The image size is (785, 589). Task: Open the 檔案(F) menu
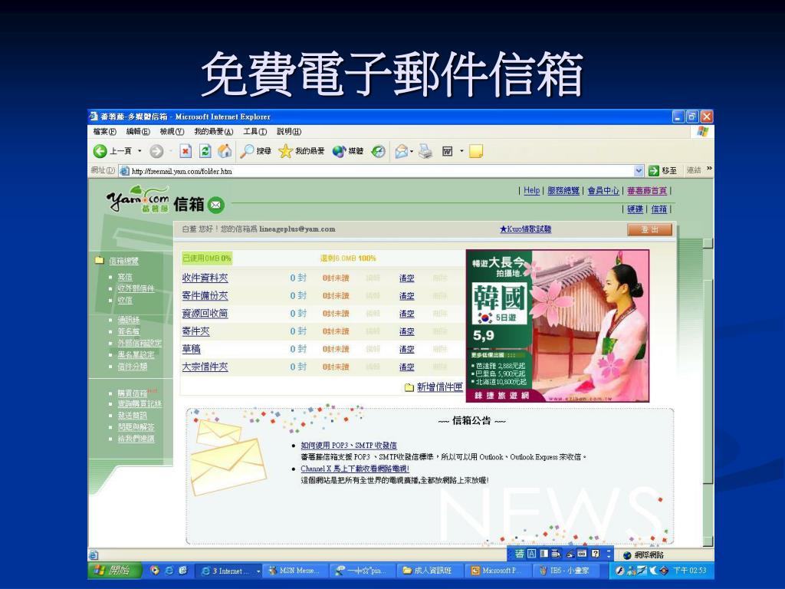tap(104, 131)
